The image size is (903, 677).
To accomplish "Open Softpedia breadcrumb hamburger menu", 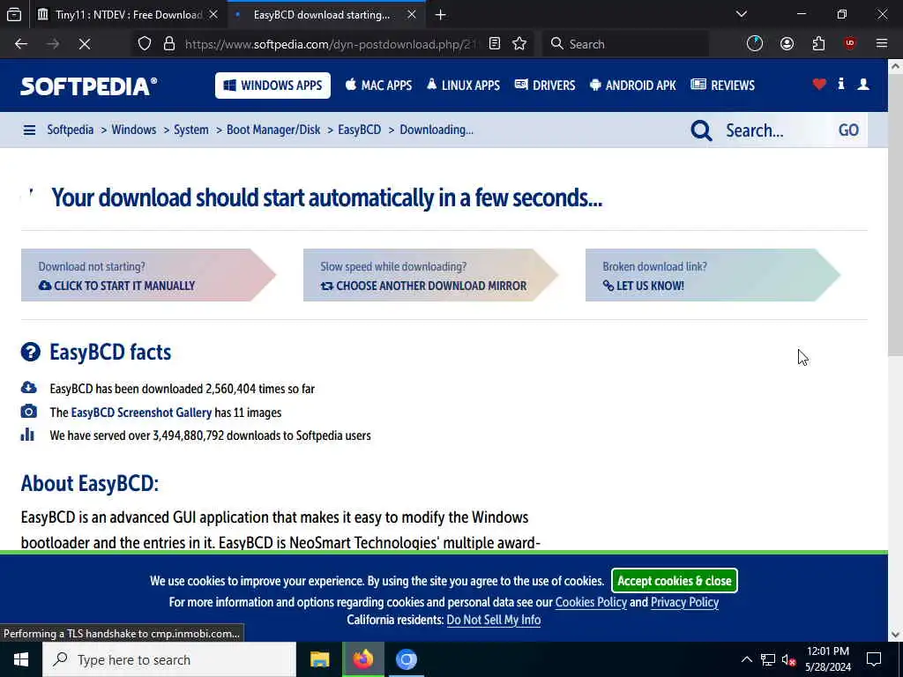I will pyautogui.click(x=29, y=130).
